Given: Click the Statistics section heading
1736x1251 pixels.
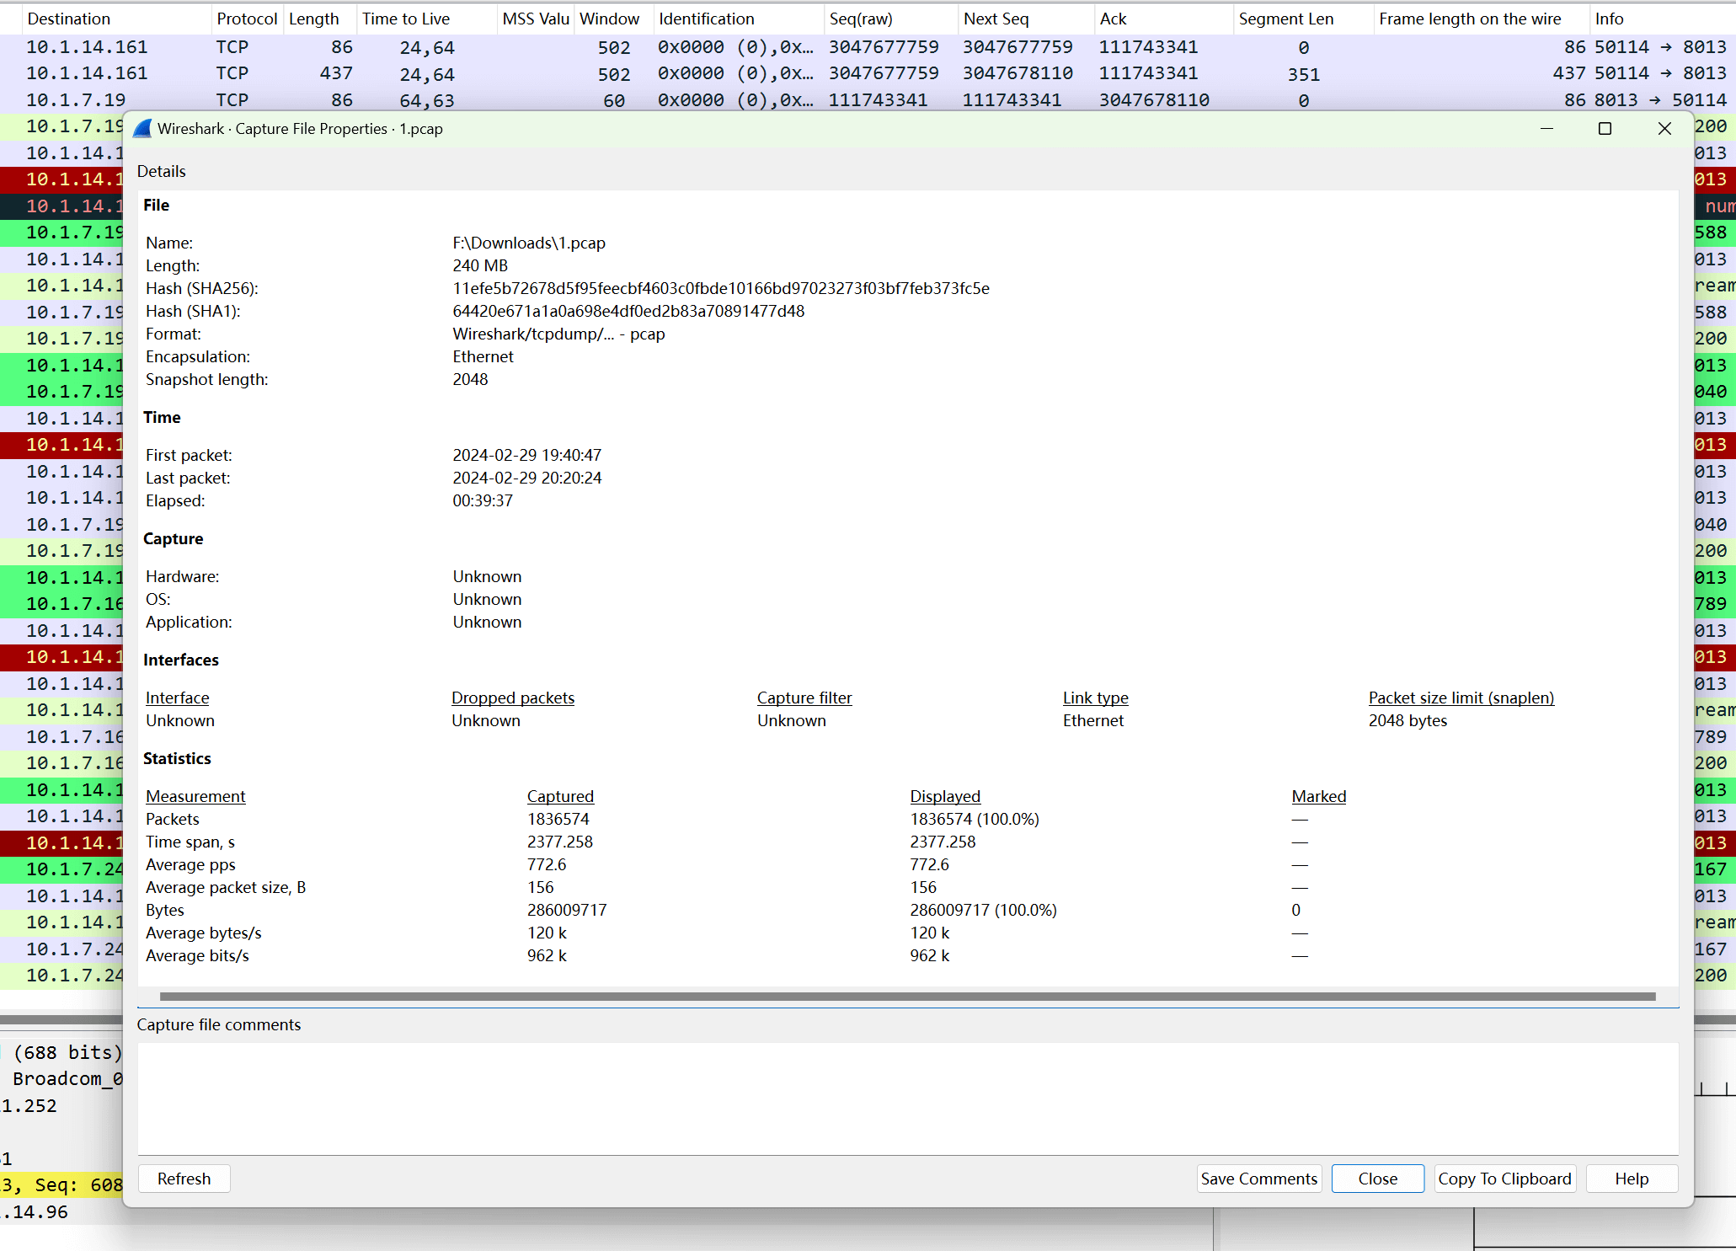Looking at the screenshot, I should 177,758.
